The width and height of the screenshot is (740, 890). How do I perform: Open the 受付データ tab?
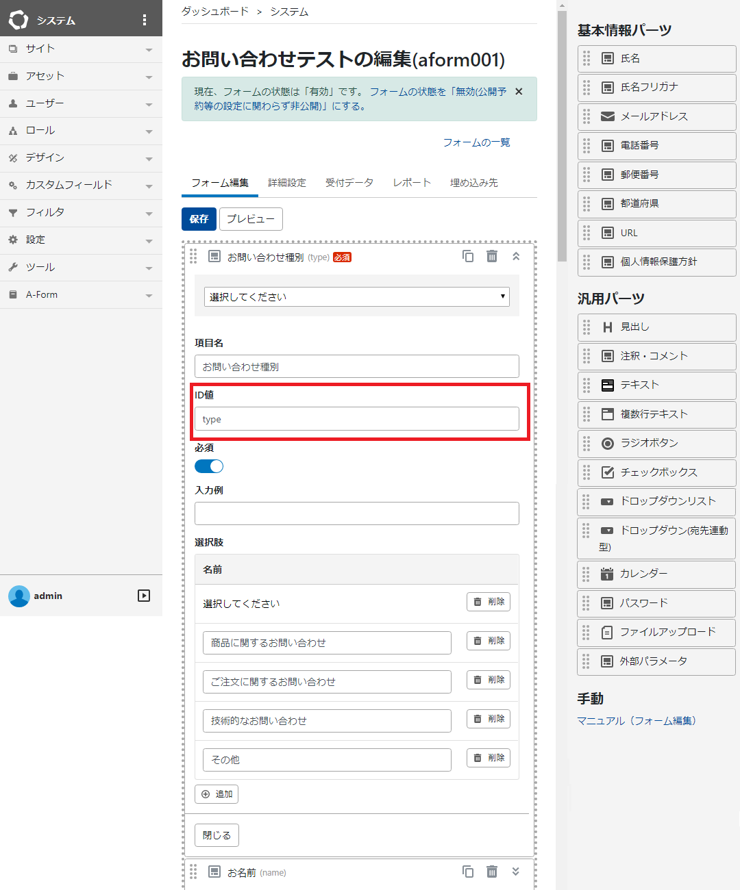[x=349, y=183]
